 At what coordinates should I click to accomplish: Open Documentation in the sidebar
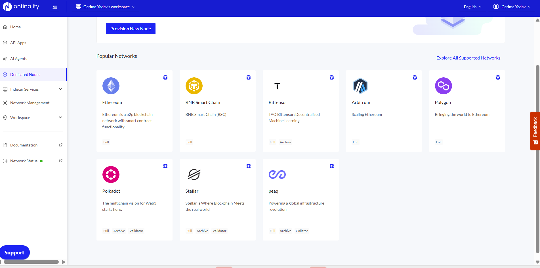tap(33, 145)
